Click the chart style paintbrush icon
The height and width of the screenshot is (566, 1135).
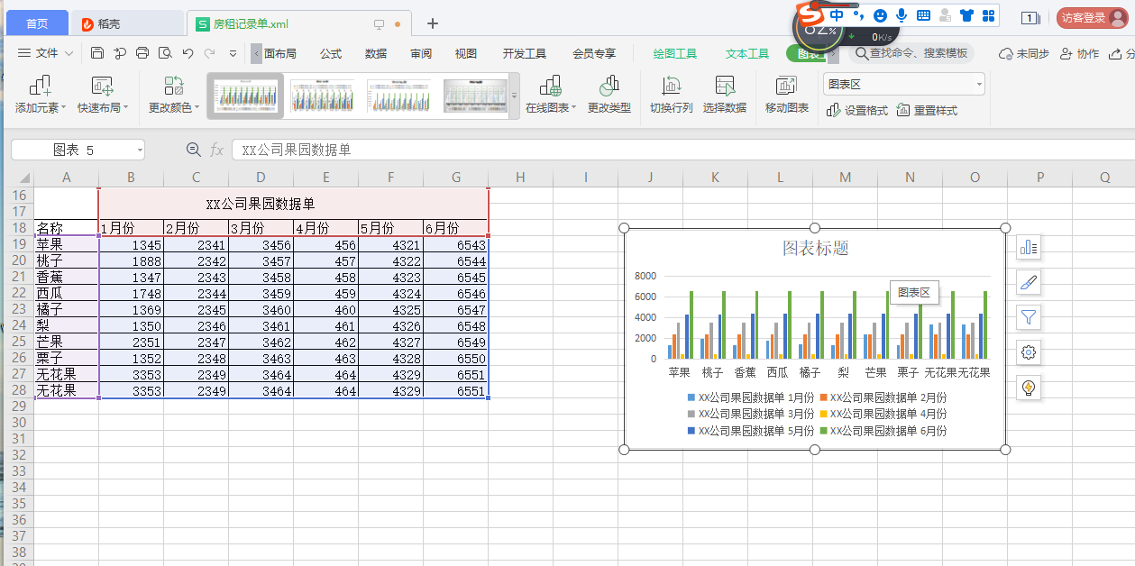click(x=1028, y=282)
